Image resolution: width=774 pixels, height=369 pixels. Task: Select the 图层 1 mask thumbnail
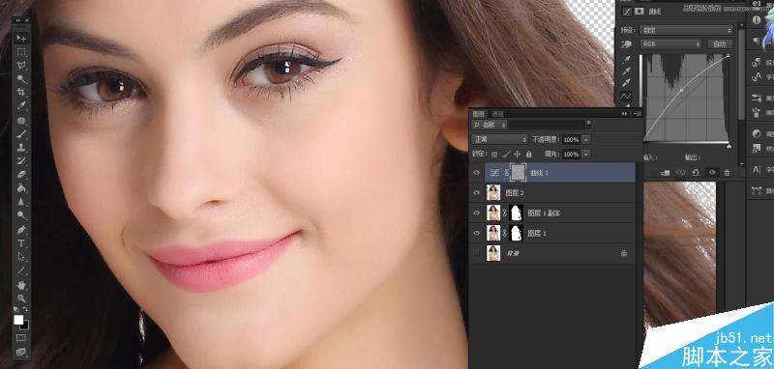517,233
